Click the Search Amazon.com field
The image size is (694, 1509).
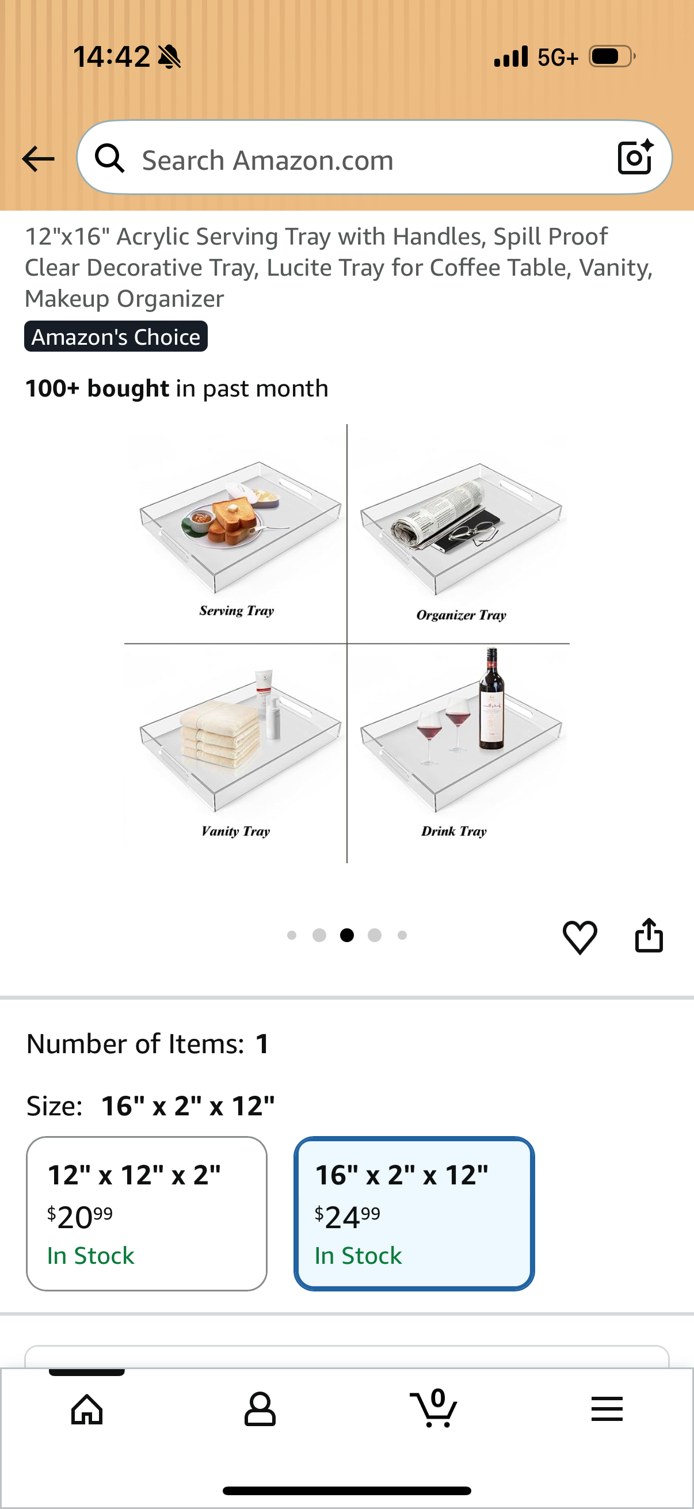374,158
